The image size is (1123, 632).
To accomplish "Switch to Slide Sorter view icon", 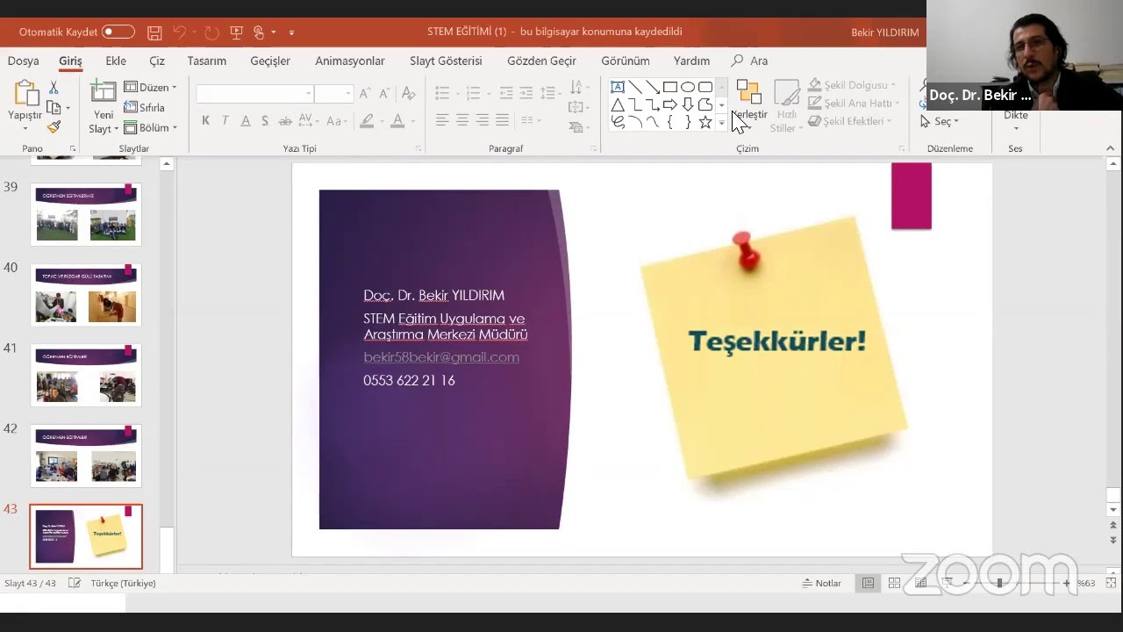I will click(894, 583).
